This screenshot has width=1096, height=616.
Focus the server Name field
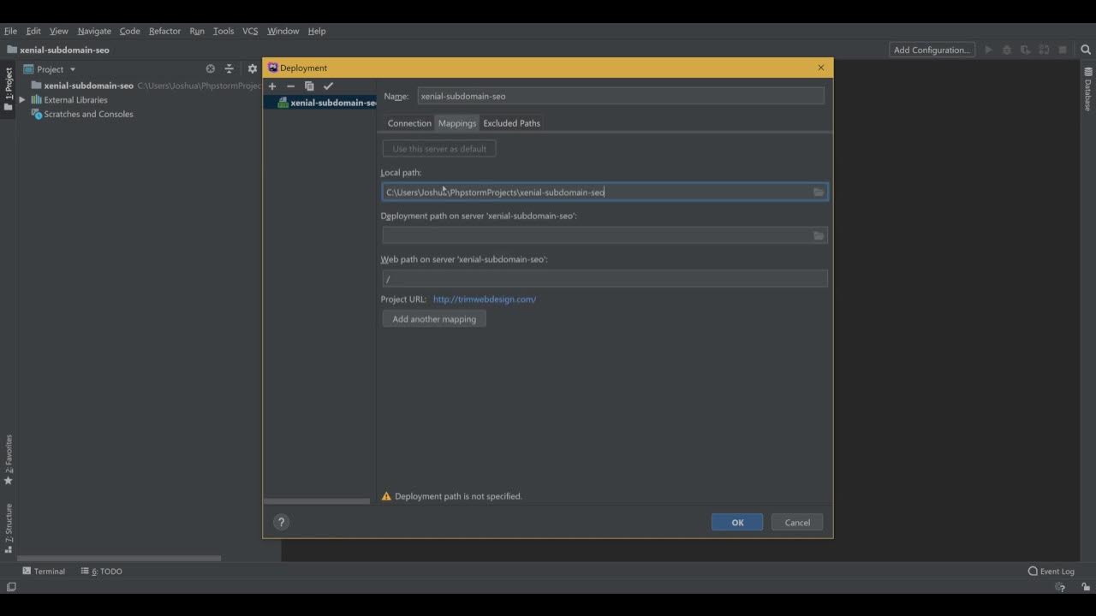[x=621, y=96]
